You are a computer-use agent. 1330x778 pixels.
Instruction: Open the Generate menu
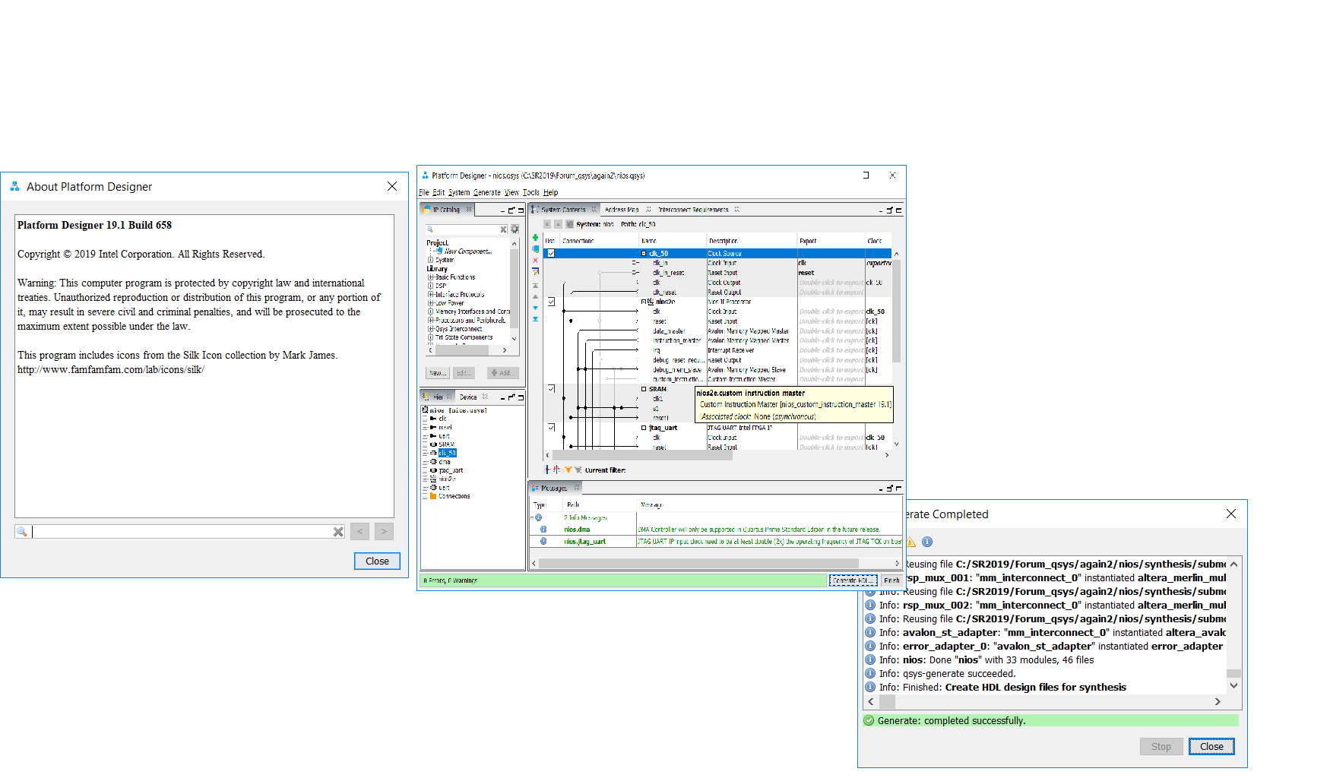click(486, 192)
